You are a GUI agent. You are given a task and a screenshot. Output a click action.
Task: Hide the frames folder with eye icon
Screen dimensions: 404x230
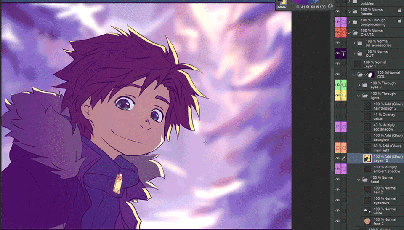(338, 12)
